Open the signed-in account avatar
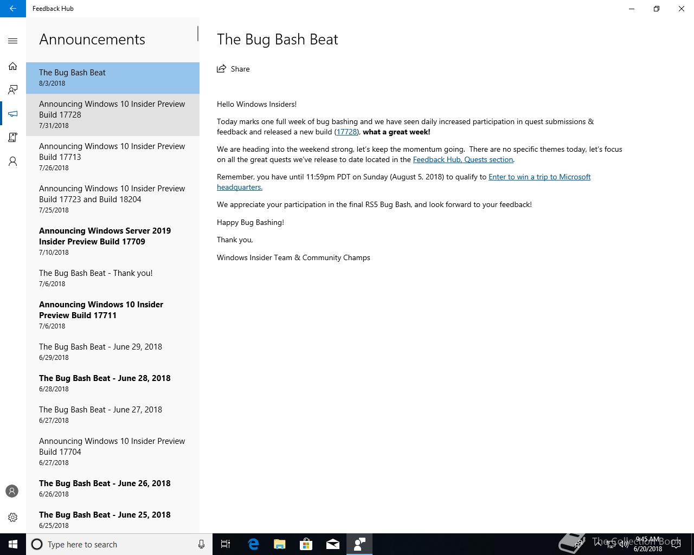This screenshot has width=694, height=555. pyautogui.click(x=12, y=491)
